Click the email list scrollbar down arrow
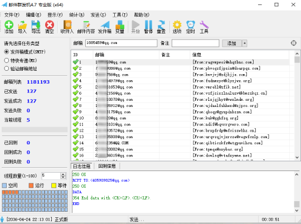Screen dimensions: 301x224 297,157
